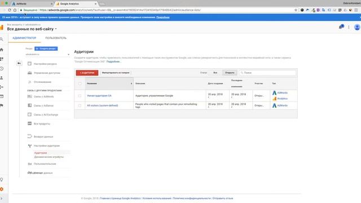Click Подробнее link under Аудитории description
Viewport: 361px width, 203px height.
click(x=113, y=61)
